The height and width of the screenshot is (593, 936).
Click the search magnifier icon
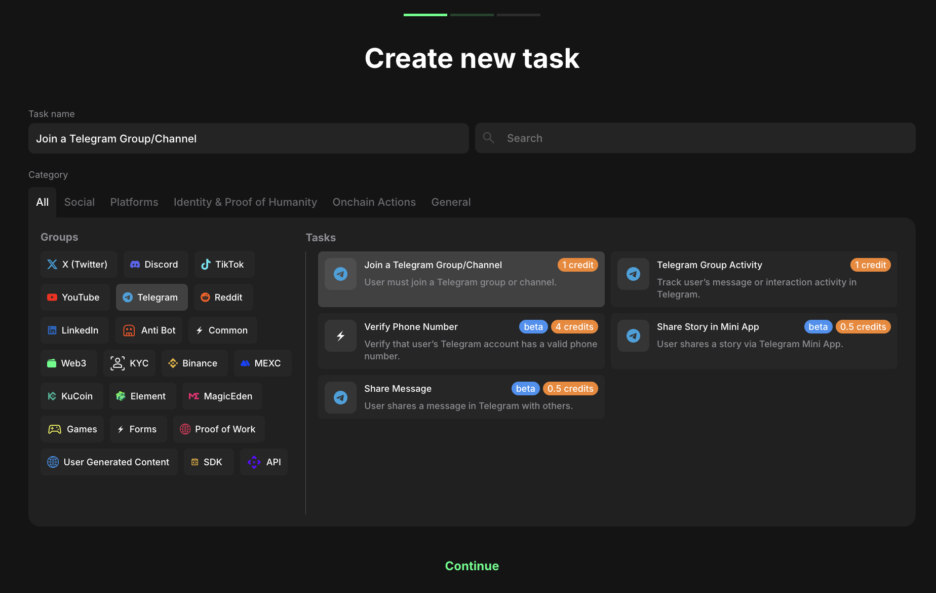(x=489, y=138)
